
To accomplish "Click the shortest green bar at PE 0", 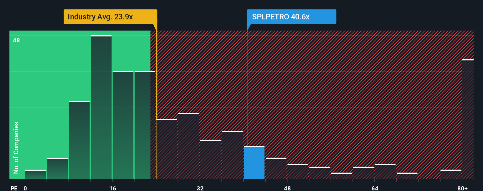I will point(36,174).
